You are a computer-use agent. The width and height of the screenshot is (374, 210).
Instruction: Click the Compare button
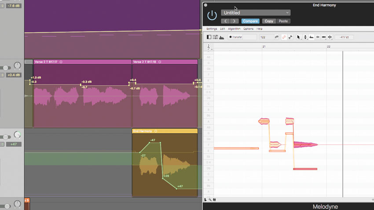(250, 21)
